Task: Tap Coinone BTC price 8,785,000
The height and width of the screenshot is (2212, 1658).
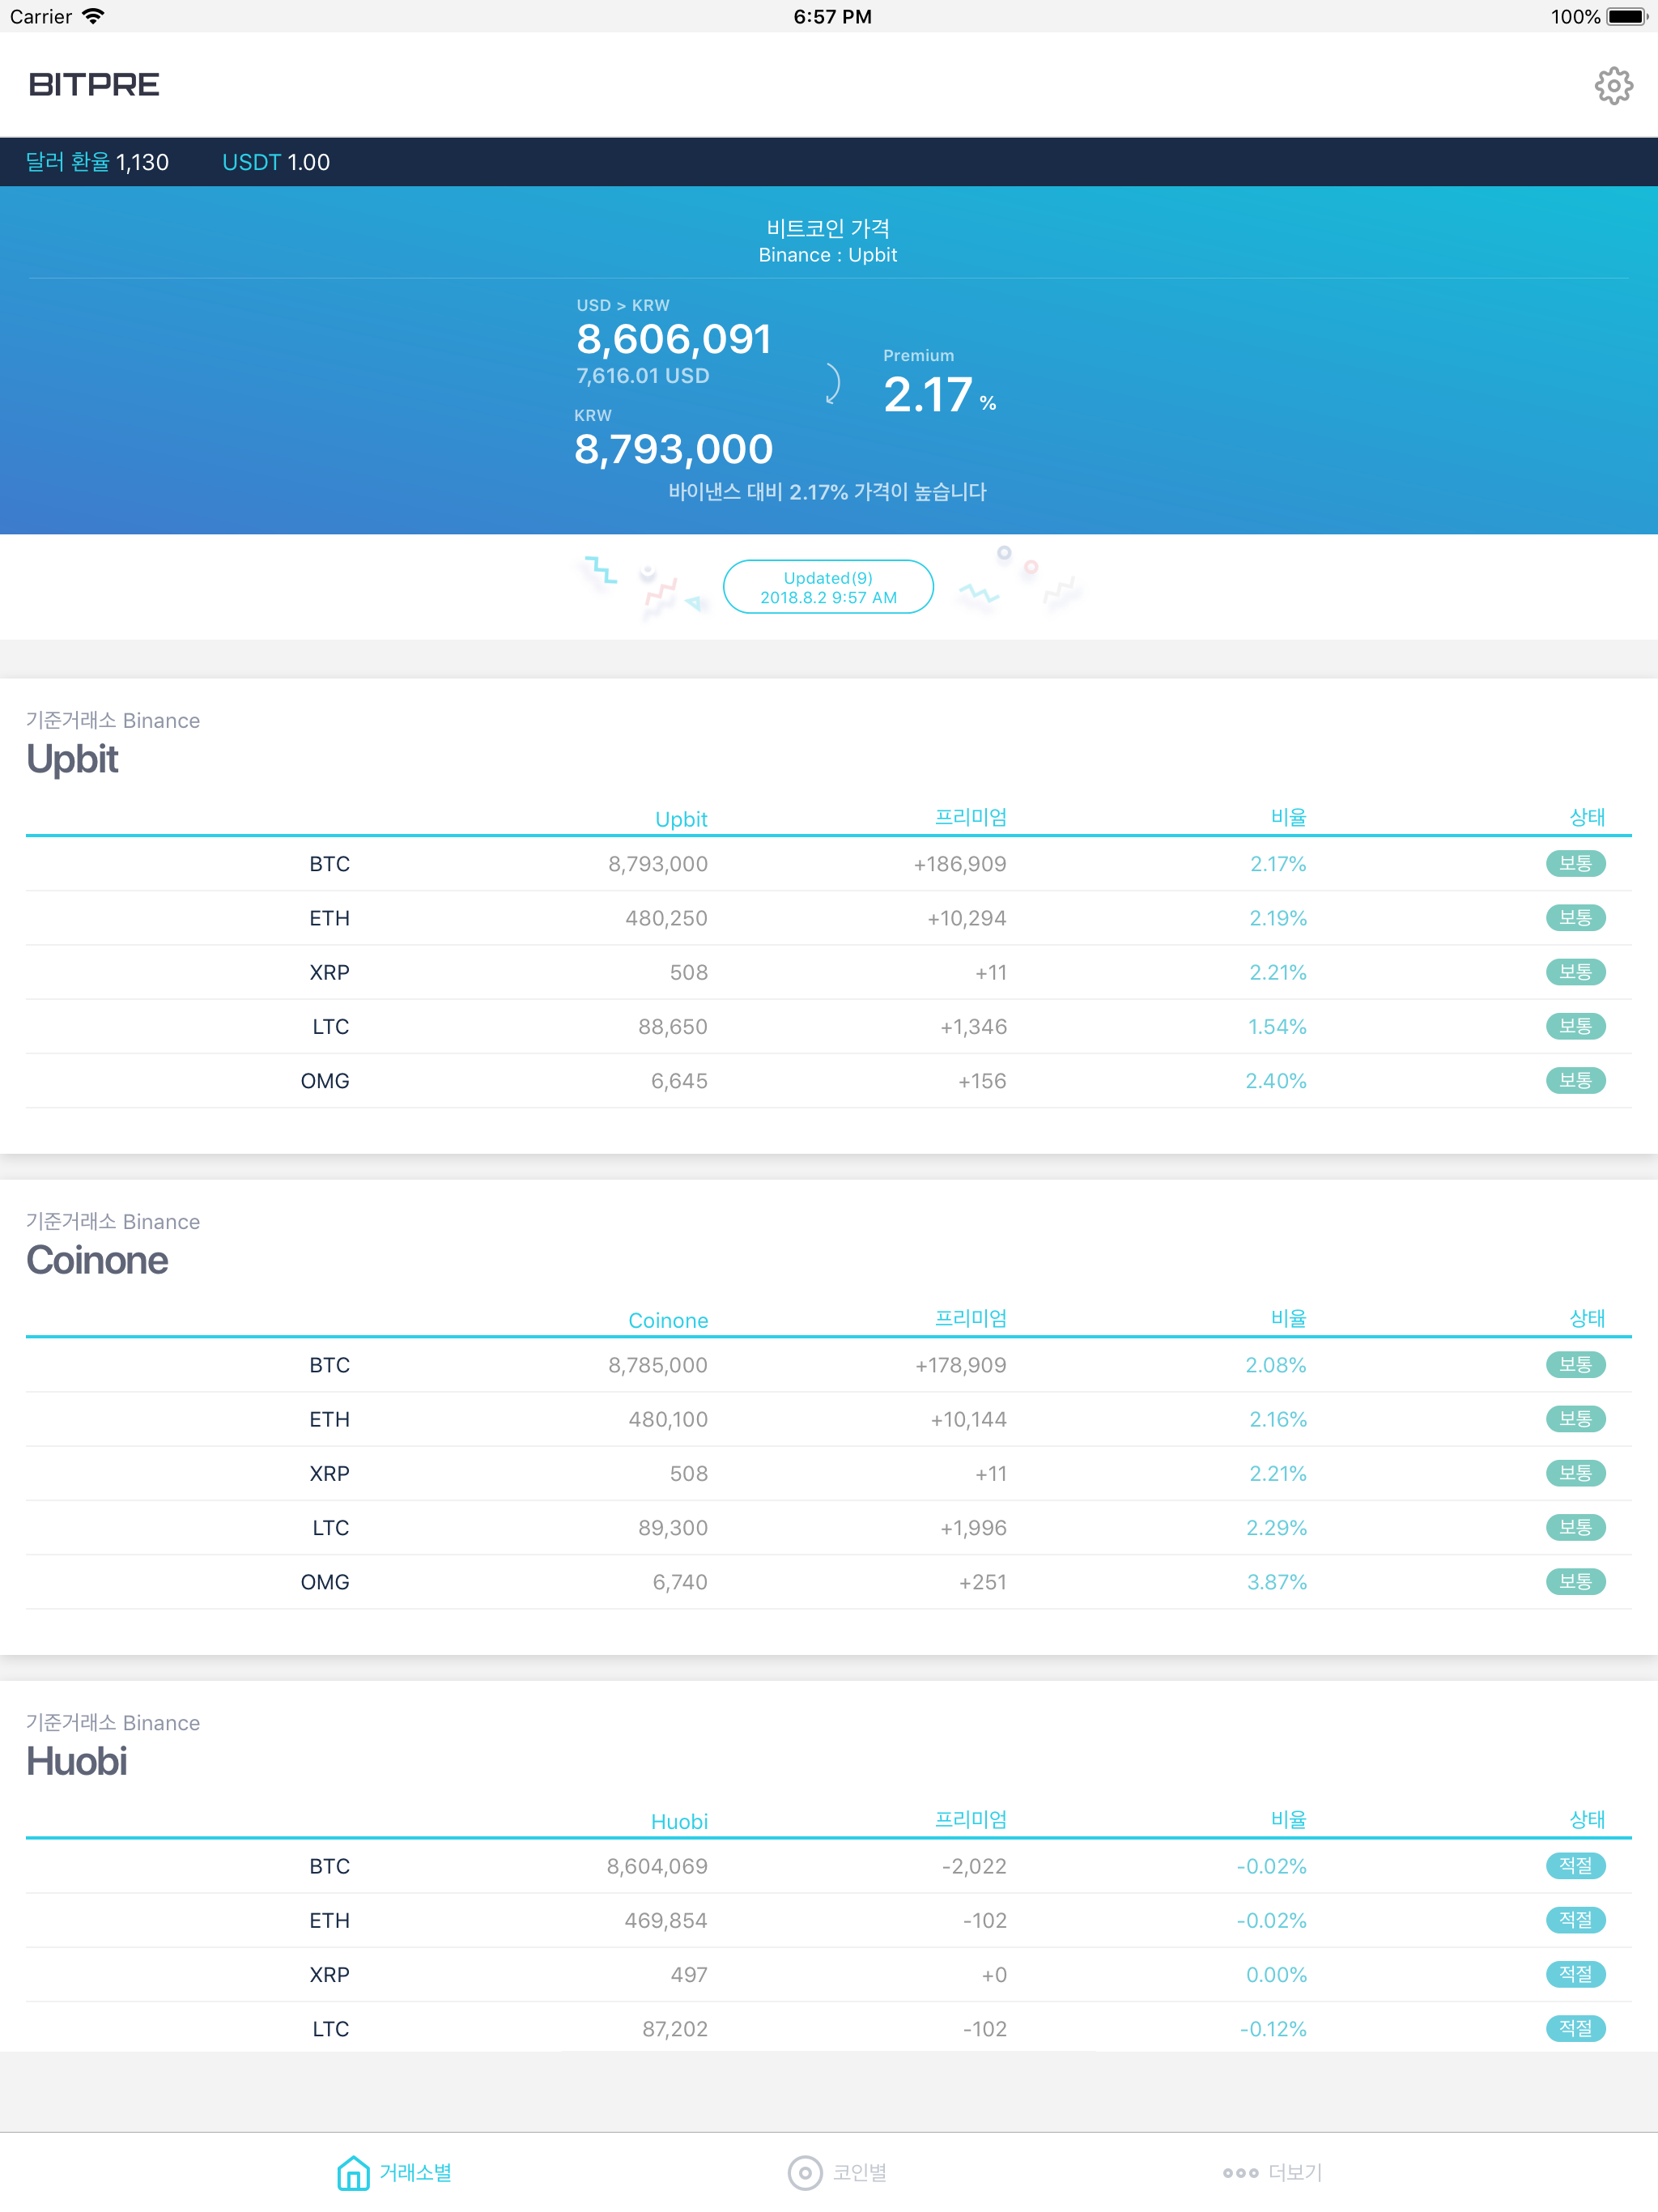Action: pyautogui.click(x=658, y=1365)
